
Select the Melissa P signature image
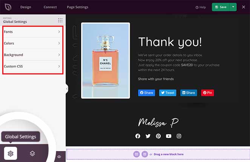pyautogui.click(x=158, y=123)
